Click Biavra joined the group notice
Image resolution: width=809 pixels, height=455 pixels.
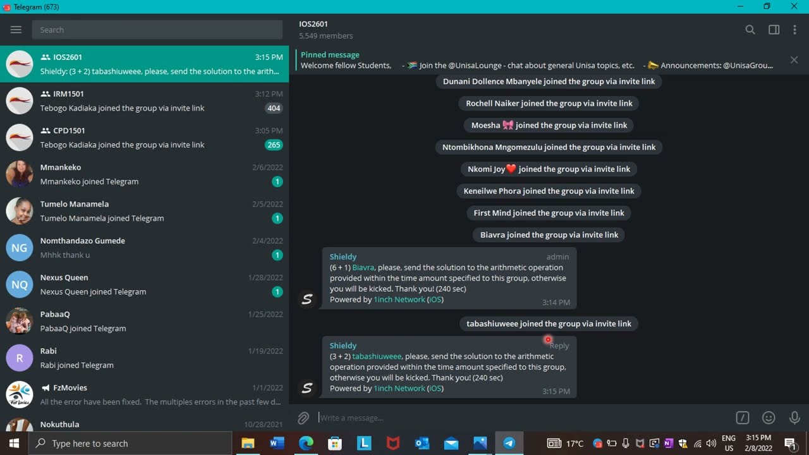tap(549, 235)
